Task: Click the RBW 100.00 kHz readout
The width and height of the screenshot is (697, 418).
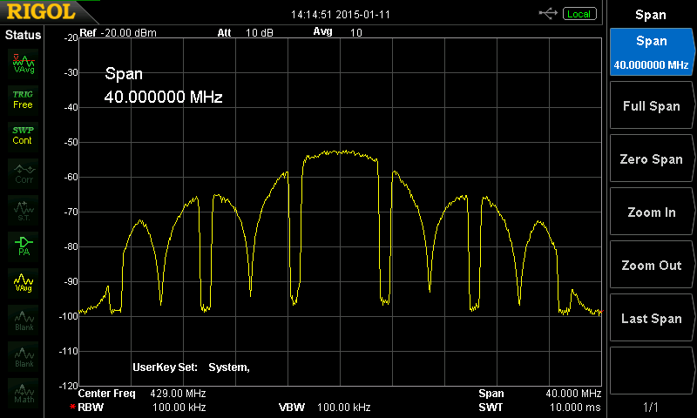Action: pos(141,407)
